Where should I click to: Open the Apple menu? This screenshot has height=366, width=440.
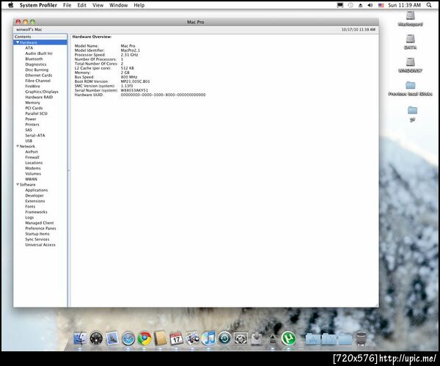click(x=11, y=5)
